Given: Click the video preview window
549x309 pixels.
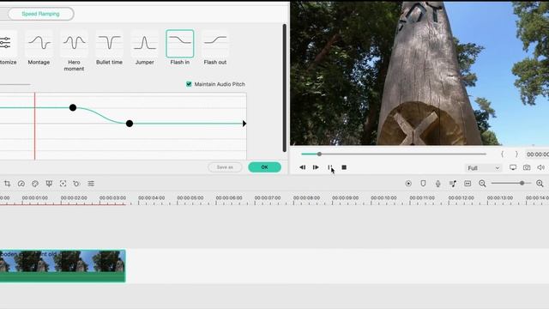Looking at the screenshot, I should click(x=419, y=73).
